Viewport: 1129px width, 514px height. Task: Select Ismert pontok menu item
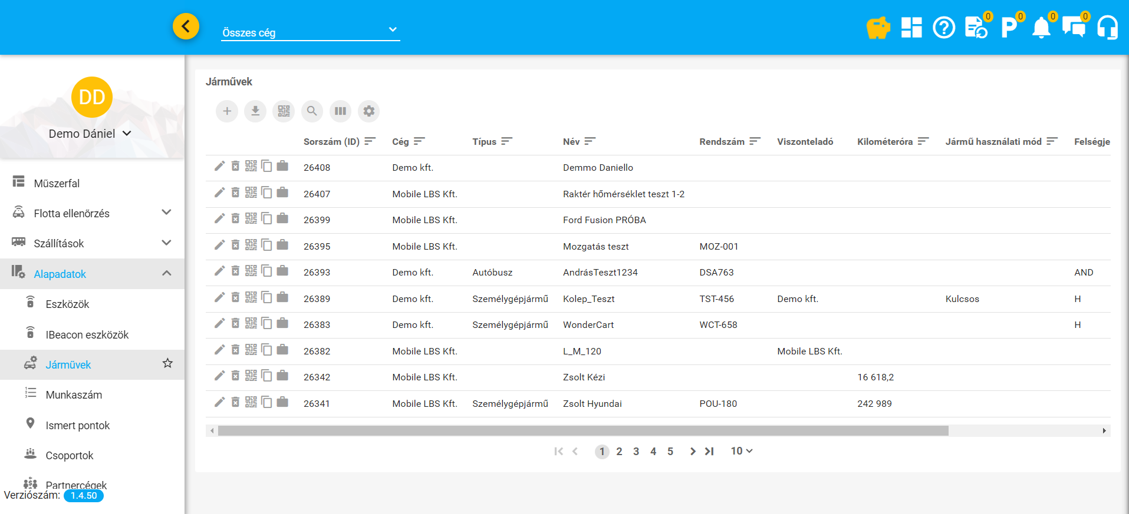click(x=77, y=425)
